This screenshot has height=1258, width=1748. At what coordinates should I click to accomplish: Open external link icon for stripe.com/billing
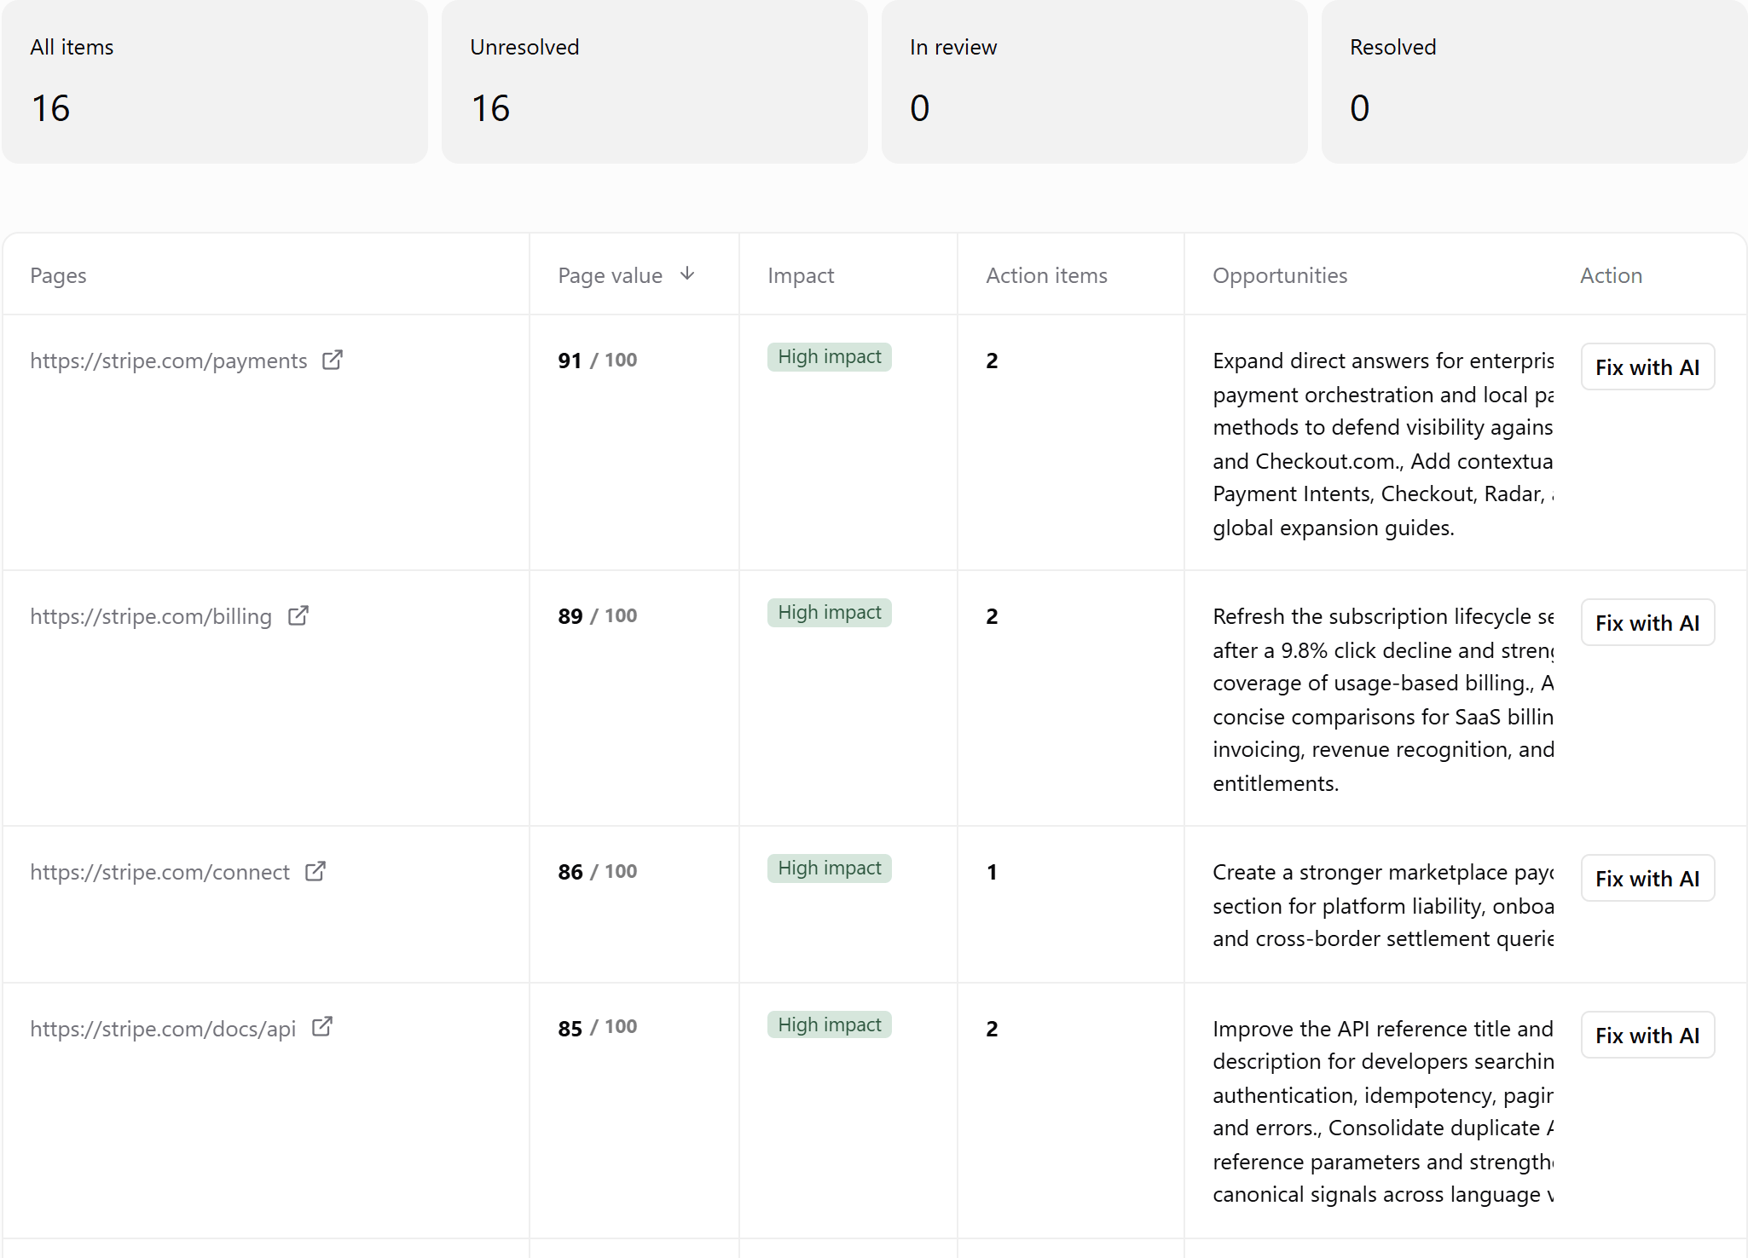(x=298, y=615)
